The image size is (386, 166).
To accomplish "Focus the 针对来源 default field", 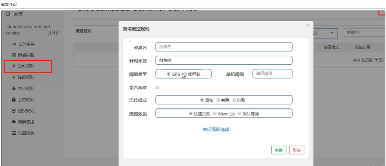I will (224, 60).
